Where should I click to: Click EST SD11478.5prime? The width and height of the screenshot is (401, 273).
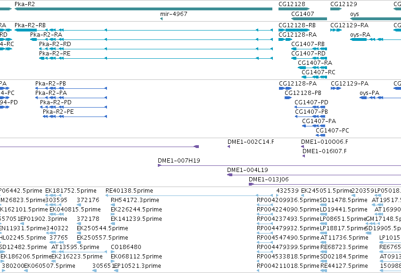tap(324, 205)
